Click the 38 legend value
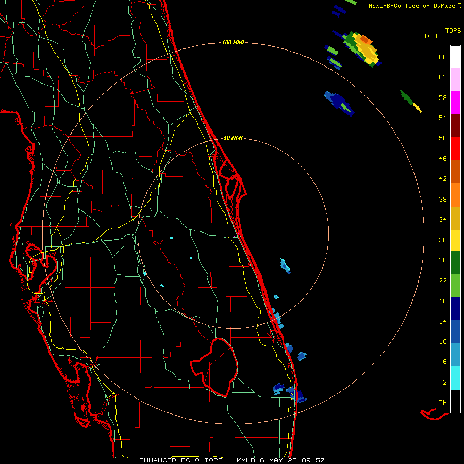 click(x=443, y=199)
